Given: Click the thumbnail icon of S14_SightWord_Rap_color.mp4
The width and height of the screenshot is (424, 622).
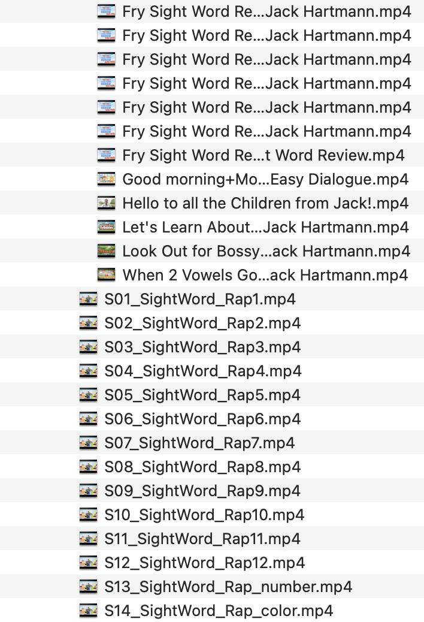Looking at the screenshot, I should point(89,611).
